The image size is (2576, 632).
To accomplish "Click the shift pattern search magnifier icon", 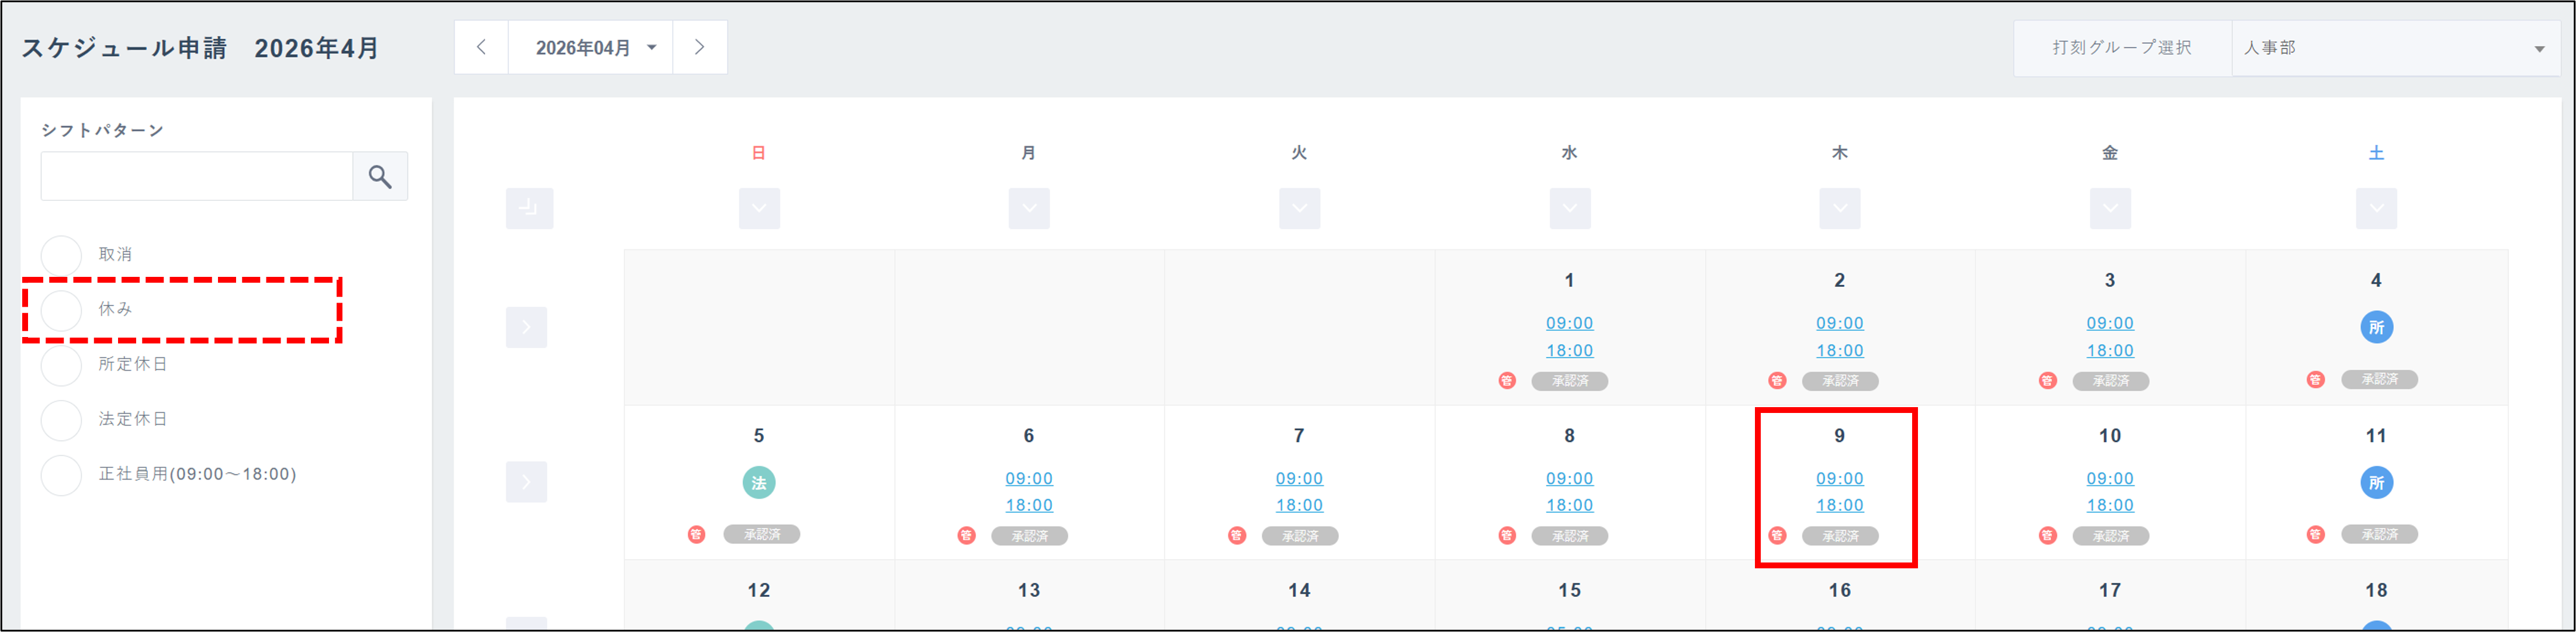I will click(x=380, y=177).
